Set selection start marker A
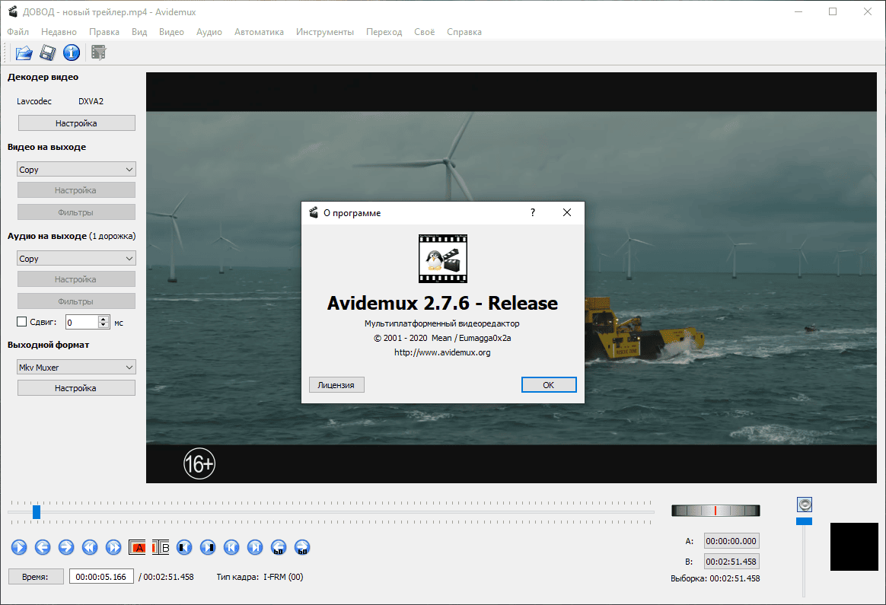 pyautogui.click(x=137, y=547)
